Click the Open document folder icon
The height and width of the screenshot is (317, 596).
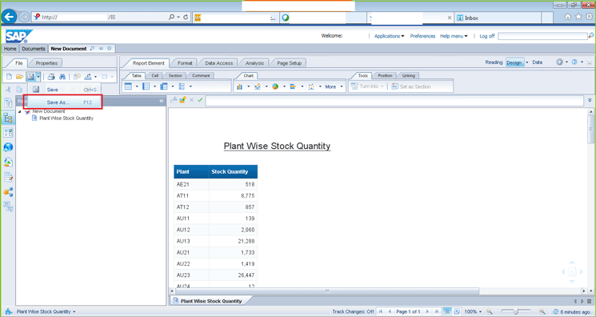pos(19,77)
